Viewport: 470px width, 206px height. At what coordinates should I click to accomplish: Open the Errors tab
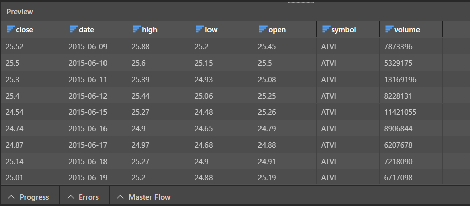[89, 197]
